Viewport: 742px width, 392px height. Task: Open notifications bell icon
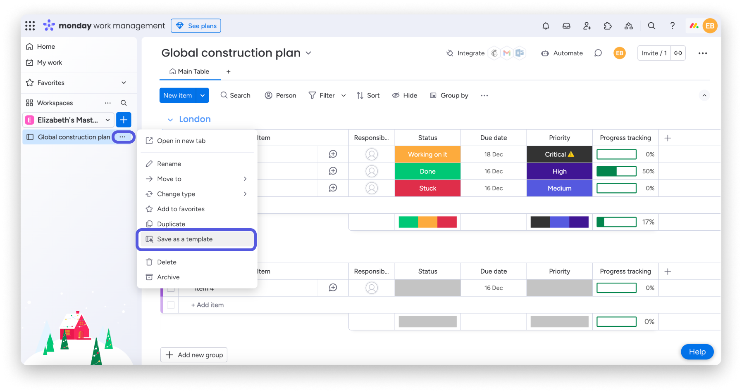coord(546,26)
